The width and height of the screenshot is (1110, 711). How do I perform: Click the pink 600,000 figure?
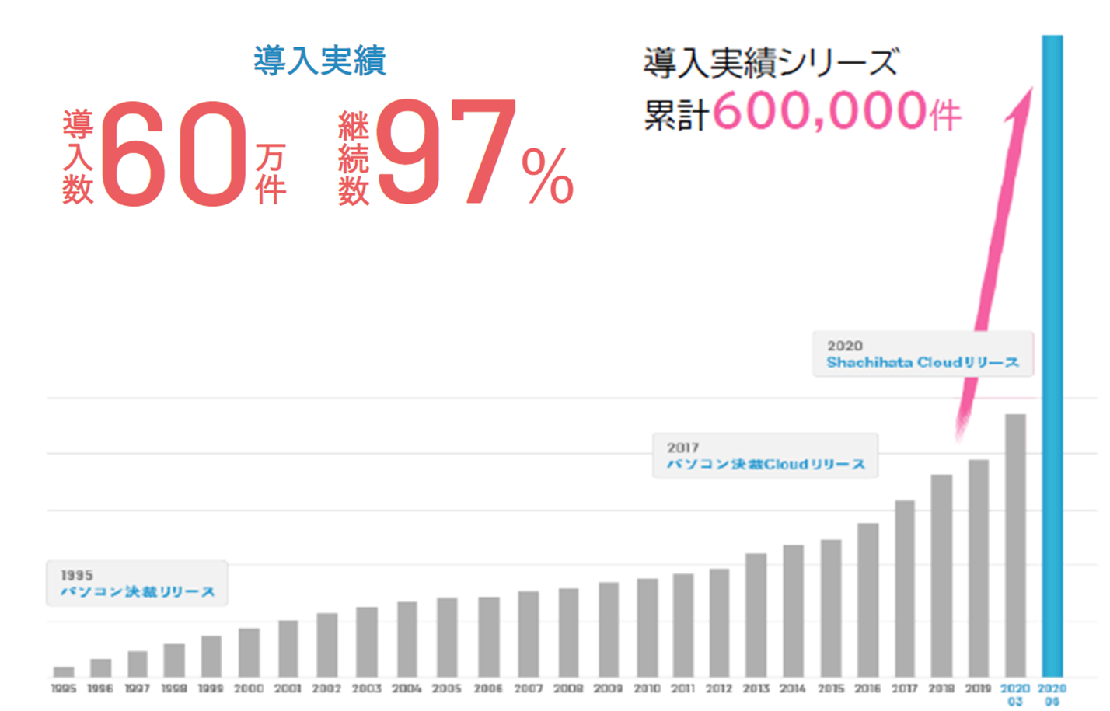pyautogui.click(x=820, y=110)
